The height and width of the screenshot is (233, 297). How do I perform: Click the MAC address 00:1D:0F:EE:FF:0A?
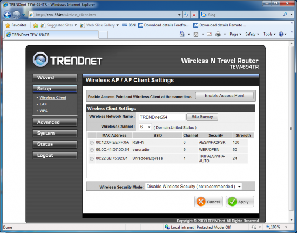tap(112, 142)
